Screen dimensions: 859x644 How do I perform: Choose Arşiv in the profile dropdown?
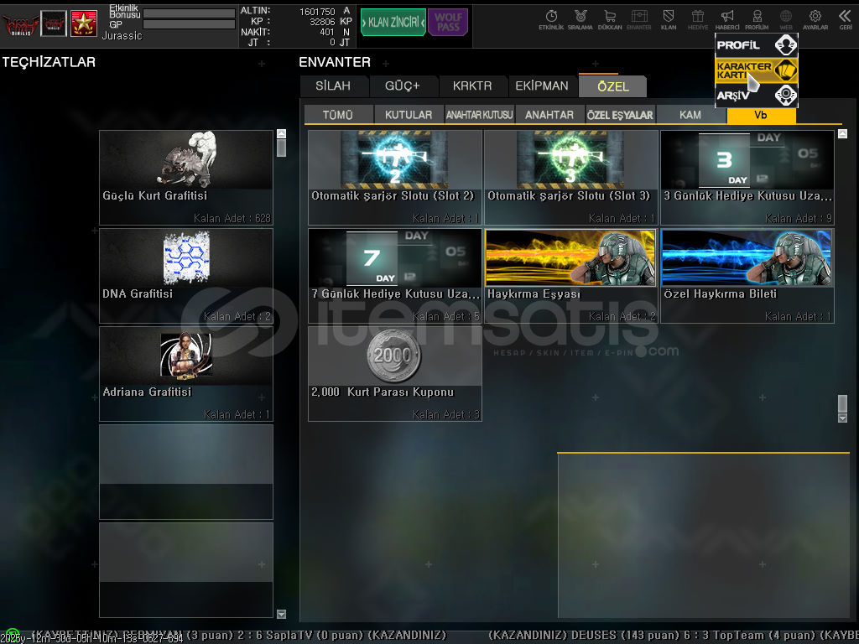coord(755,96)
